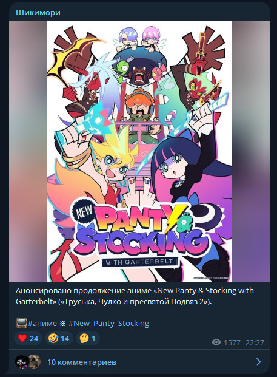Image resolution: width=277 pixels, height=377 pixels.
Task: Click the rolling laughing emoji icon
Action: point(53,338)
